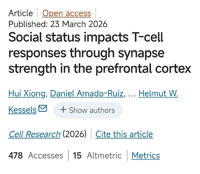Expand the full author list

(x=88, y=110)
